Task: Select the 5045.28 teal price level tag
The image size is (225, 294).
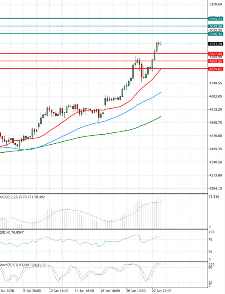Action: tap(216, 26)
